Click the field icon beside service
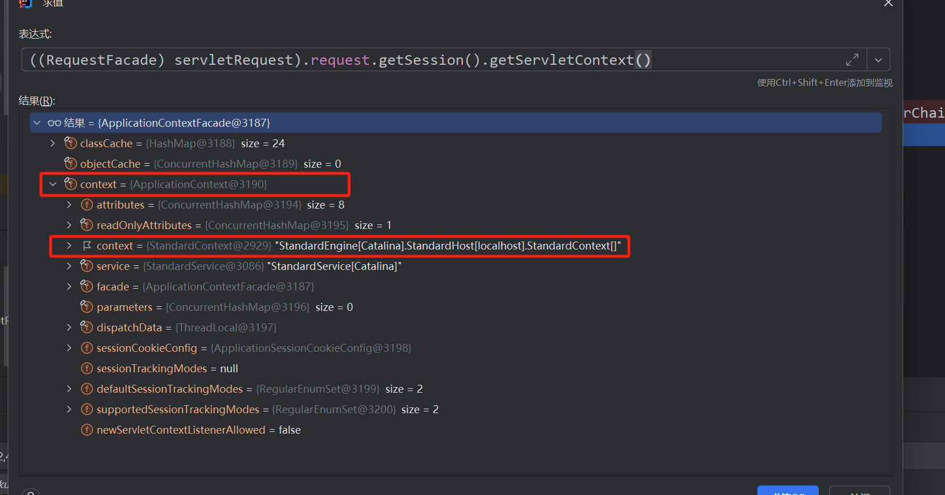The image size is (945, 495). click(86, 265)
